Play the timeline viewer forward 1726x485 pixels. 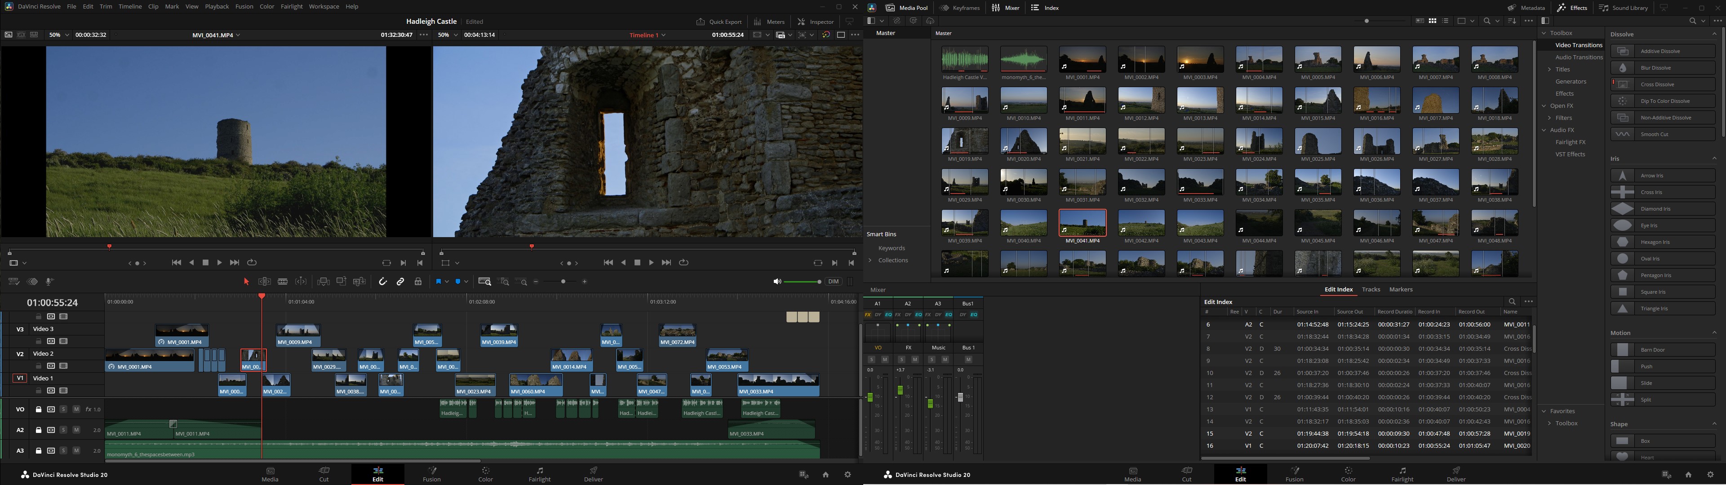coord(651,263)
